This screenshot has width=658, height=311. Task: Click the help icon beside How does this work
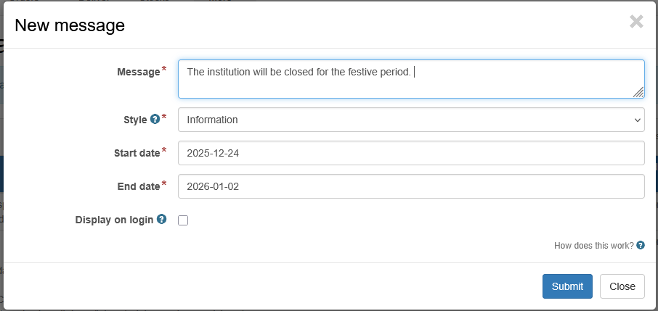pos(641,245)
